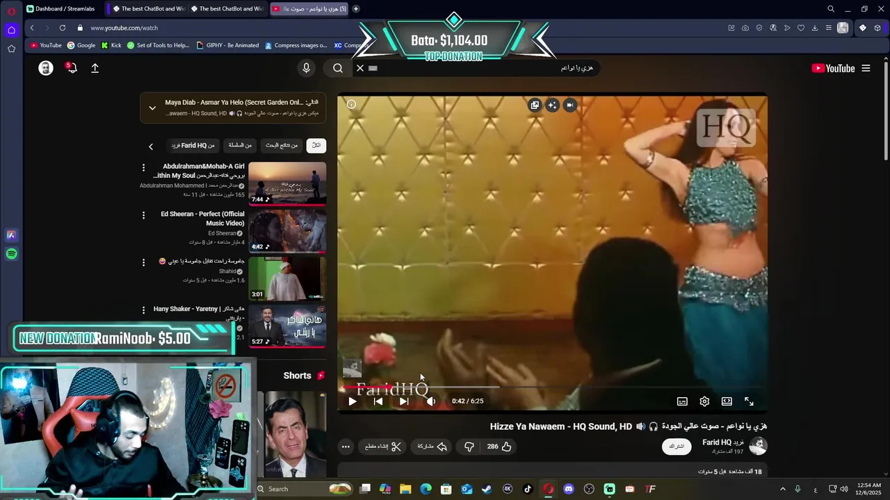Select the 'Farid HQ' filter chip
Image resolution: width=890 pixels, height=500 pixels.
193,145
